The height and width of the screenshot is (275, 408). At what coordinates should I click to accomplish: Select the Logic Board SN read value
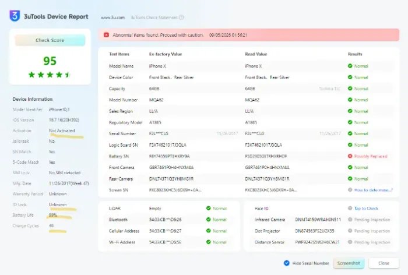[x=263, y=145]
